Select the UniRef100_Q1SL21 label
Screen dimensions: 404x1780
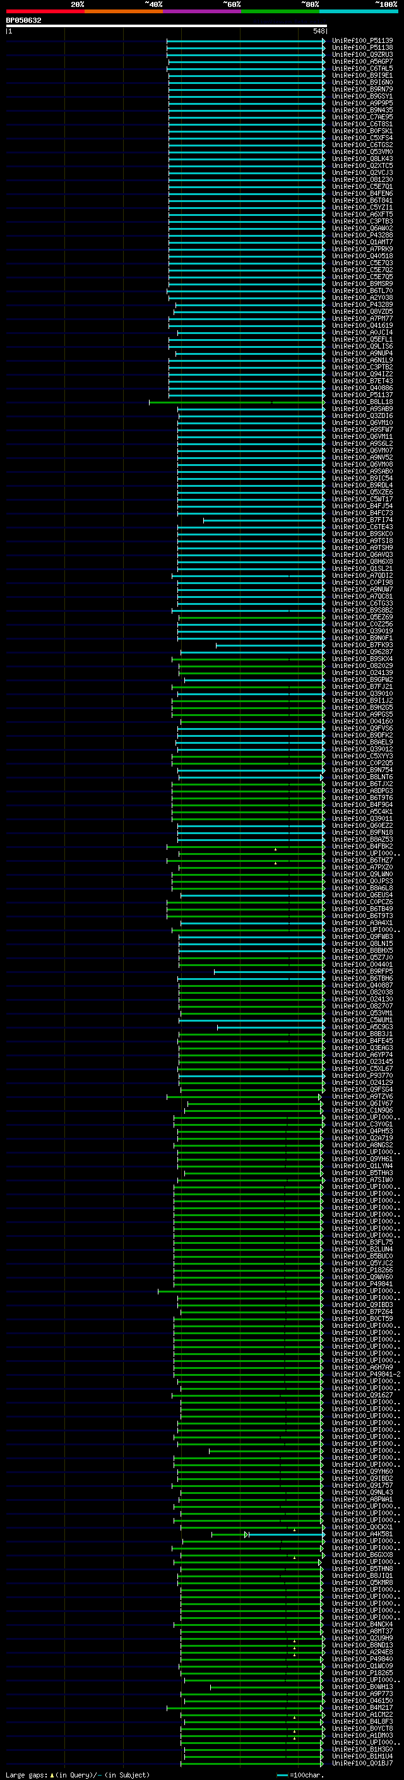pos(362,568)
